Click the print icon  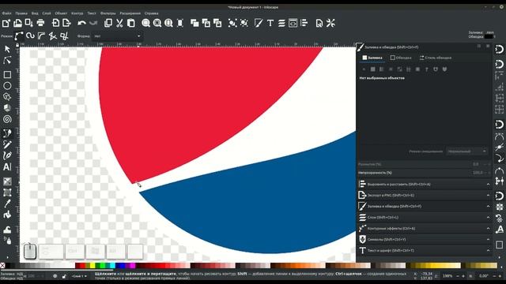40,23
